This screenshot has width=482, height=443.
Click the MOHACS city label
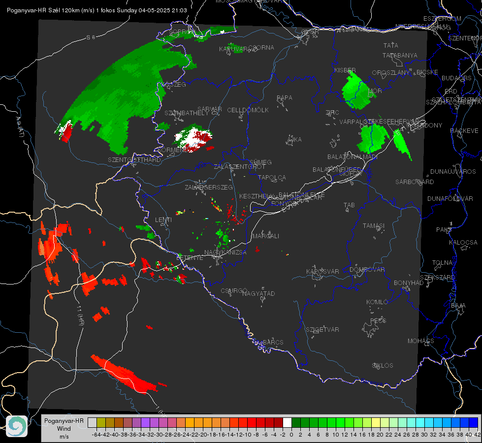pos(420,341)
